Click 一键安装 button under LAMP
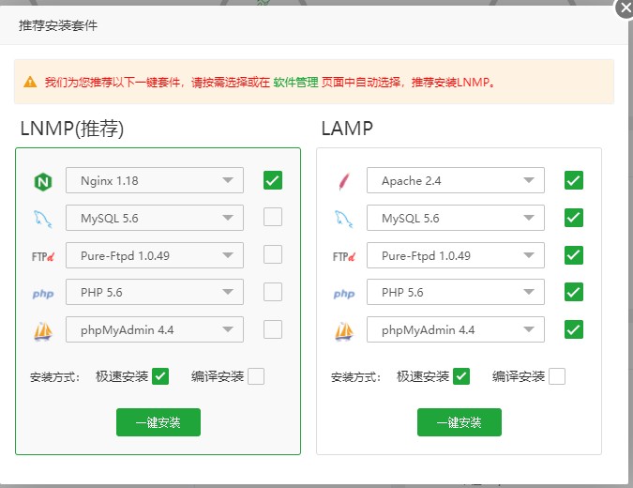This screenshot has width=633, height=488. 460,422
